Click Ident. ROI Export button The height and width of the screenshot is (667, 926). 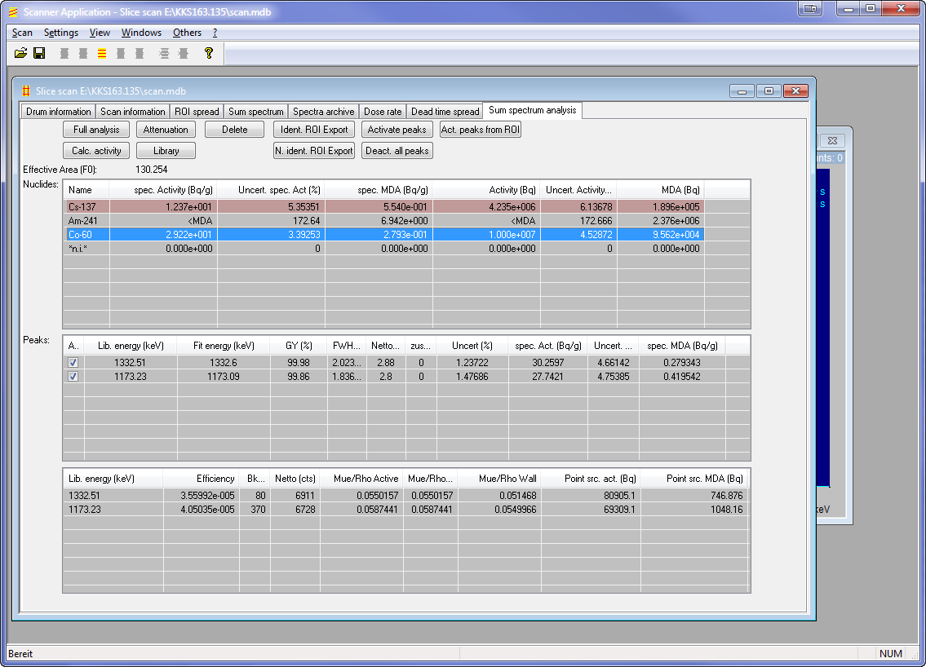(x=314, y=130)
